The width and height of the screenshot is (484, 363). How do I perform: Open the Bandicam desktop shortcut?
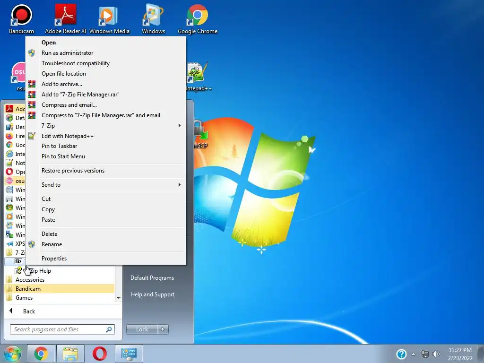click(21, 19)
